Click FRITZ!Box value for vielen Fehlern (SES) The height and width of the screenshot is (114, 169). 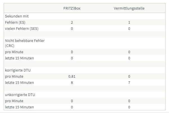pyautogui.click(x=72, y=28)
